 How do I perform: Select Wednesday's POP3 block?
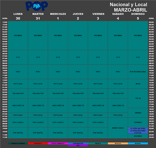point(58,72)
